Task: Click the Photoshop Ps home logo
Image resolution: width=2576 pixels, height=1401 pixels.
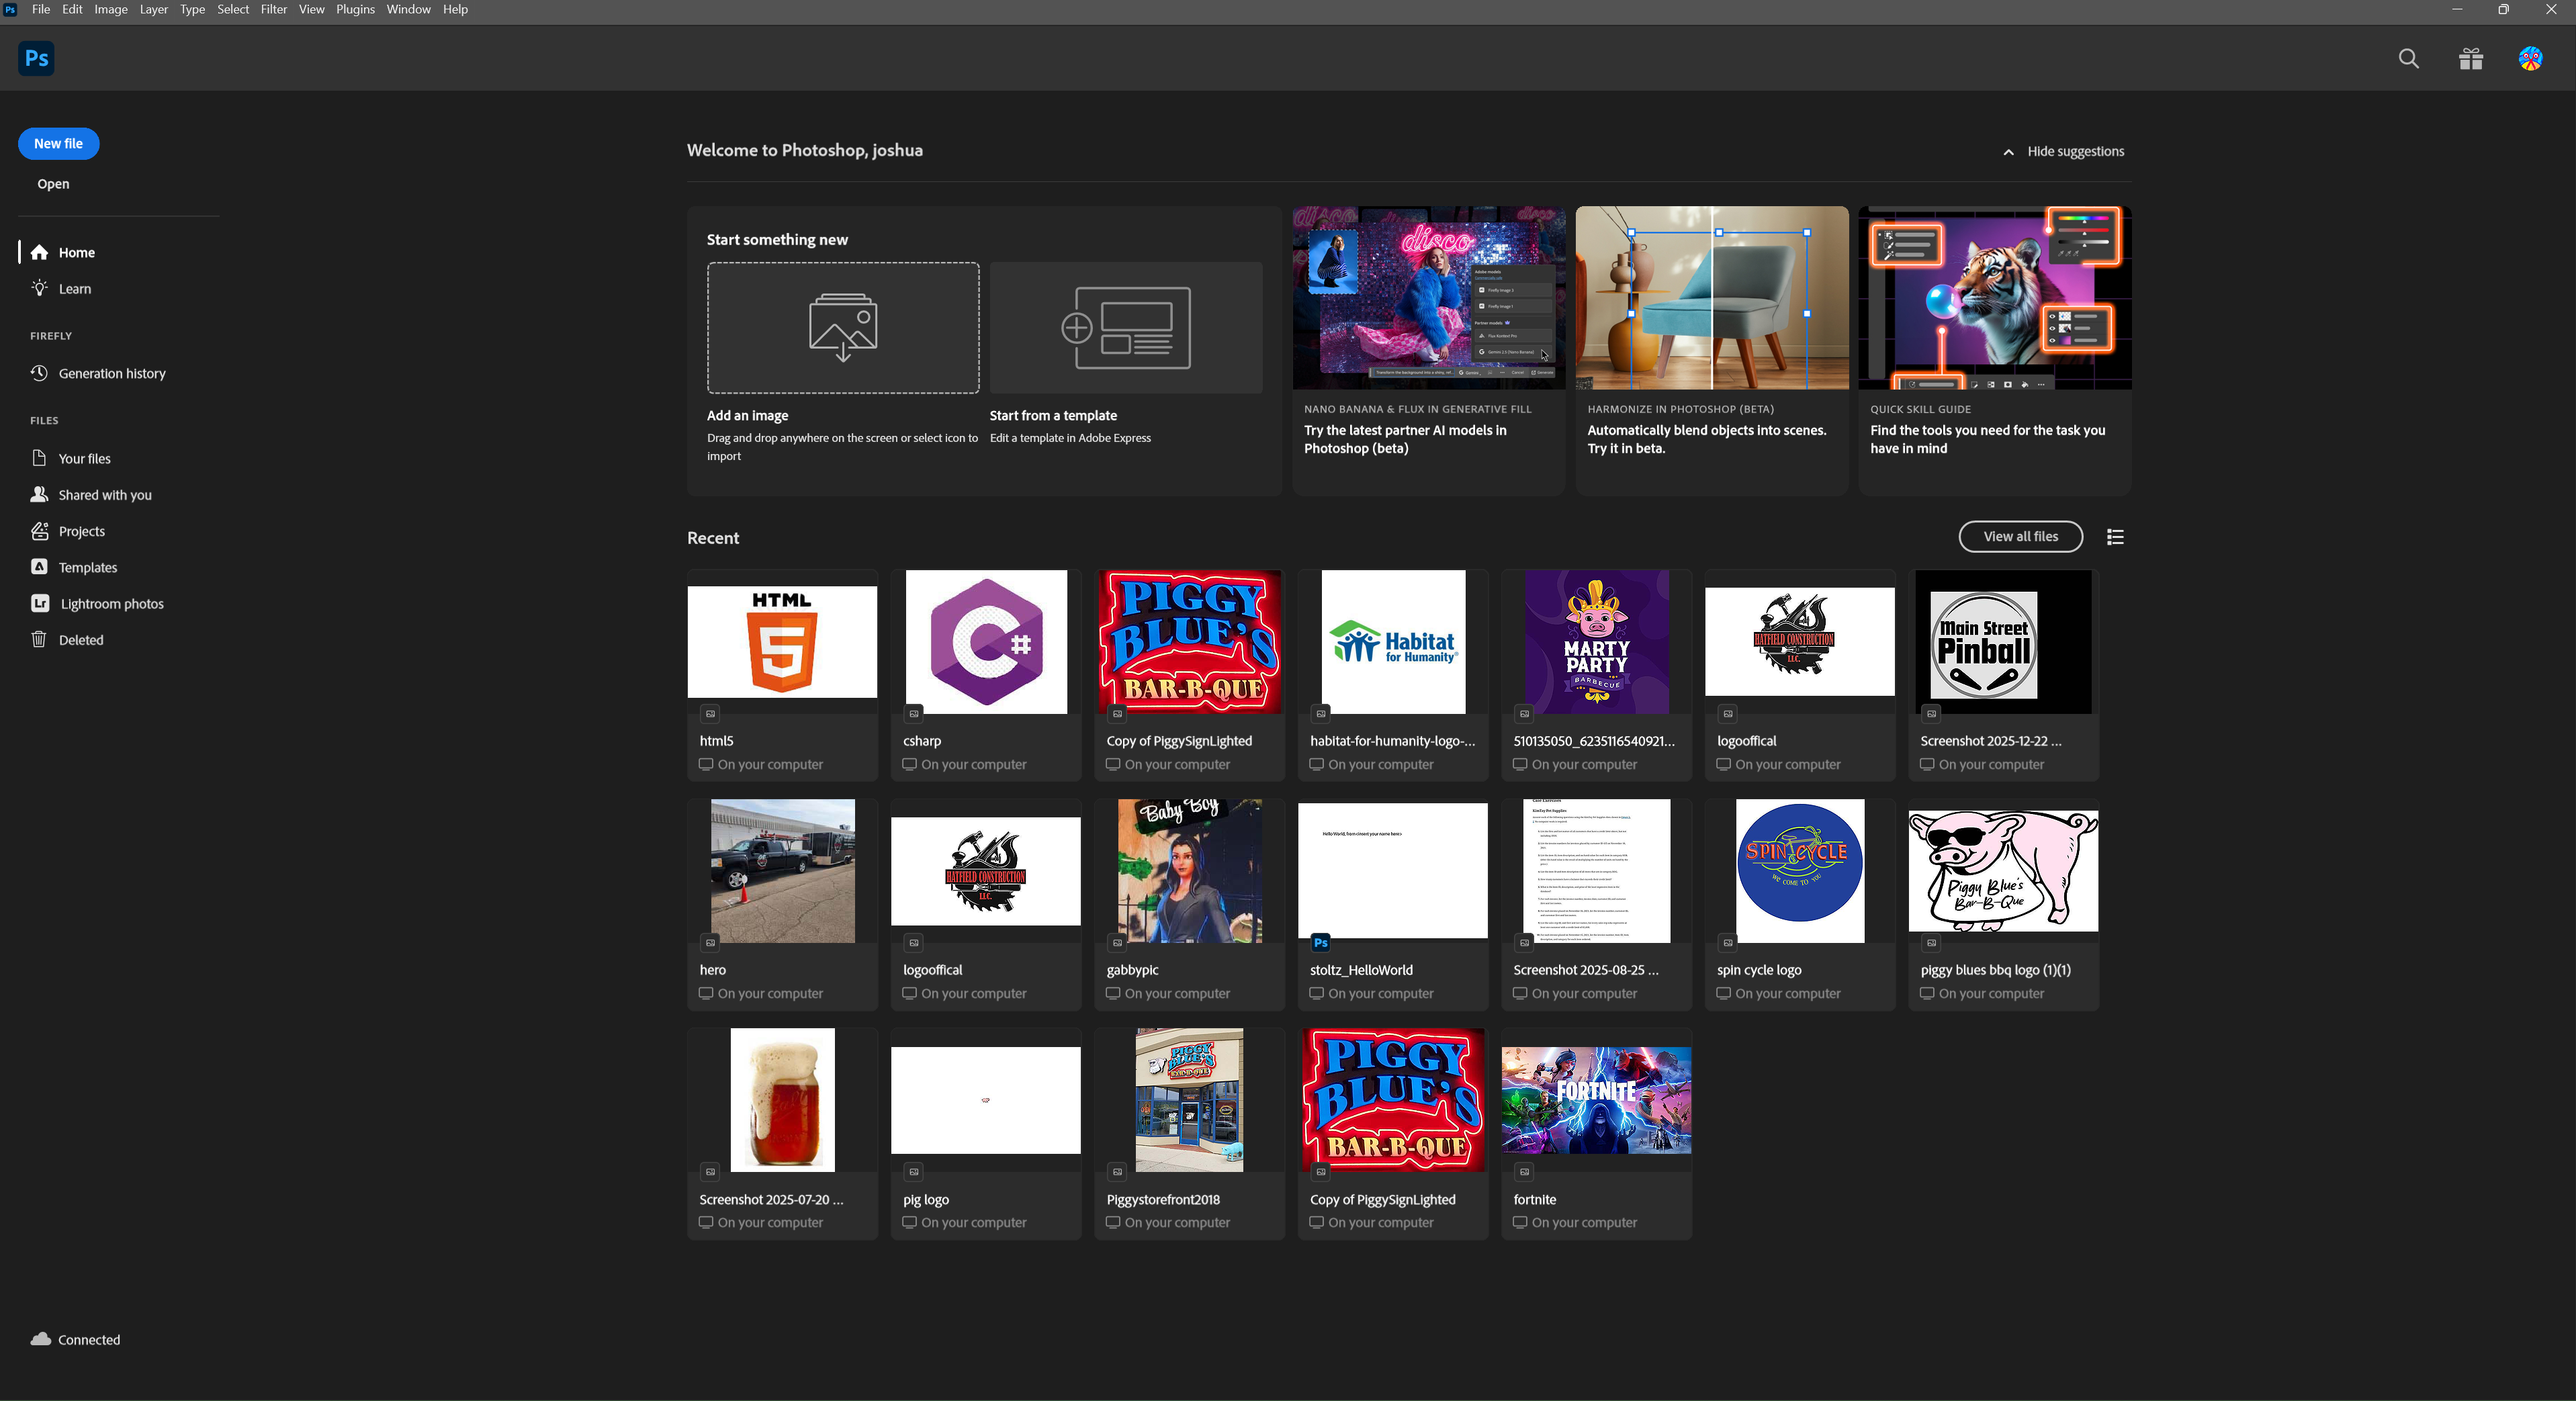Action: pyautogui.click(x=36, y=58)
